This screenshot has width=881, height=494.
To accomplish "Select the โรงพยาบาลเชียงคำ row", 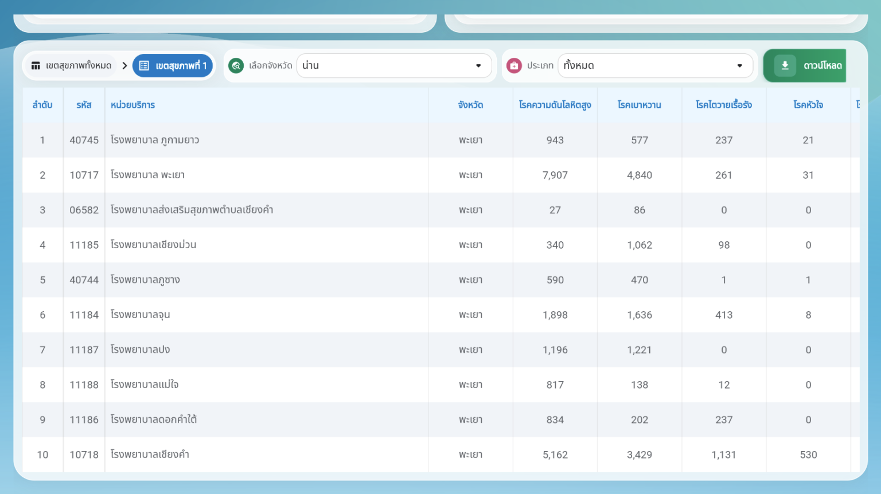I will pos(150,455).
